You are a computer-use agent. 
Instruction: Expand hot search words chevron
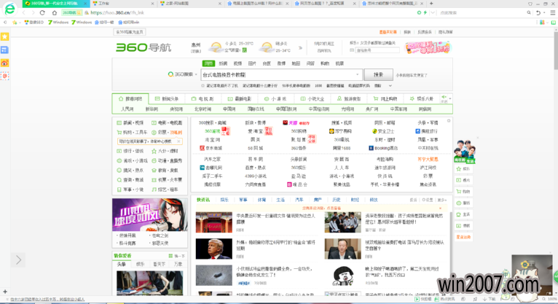pyautogui.click(x=390, y=86)
